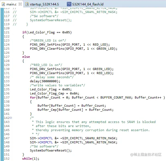
Task: Click the 'while(1);' statement
Action: (x=31, y=159)
